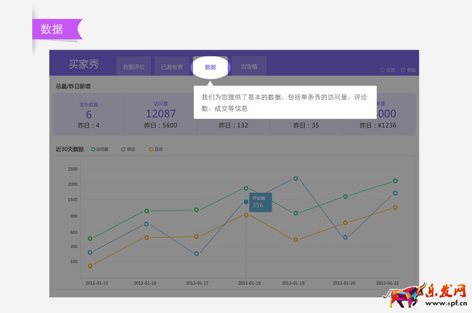The width and height of the screenshot is (472, 313).
Task: Click the 帮助 help icon
Action: (x=403, y=70)
